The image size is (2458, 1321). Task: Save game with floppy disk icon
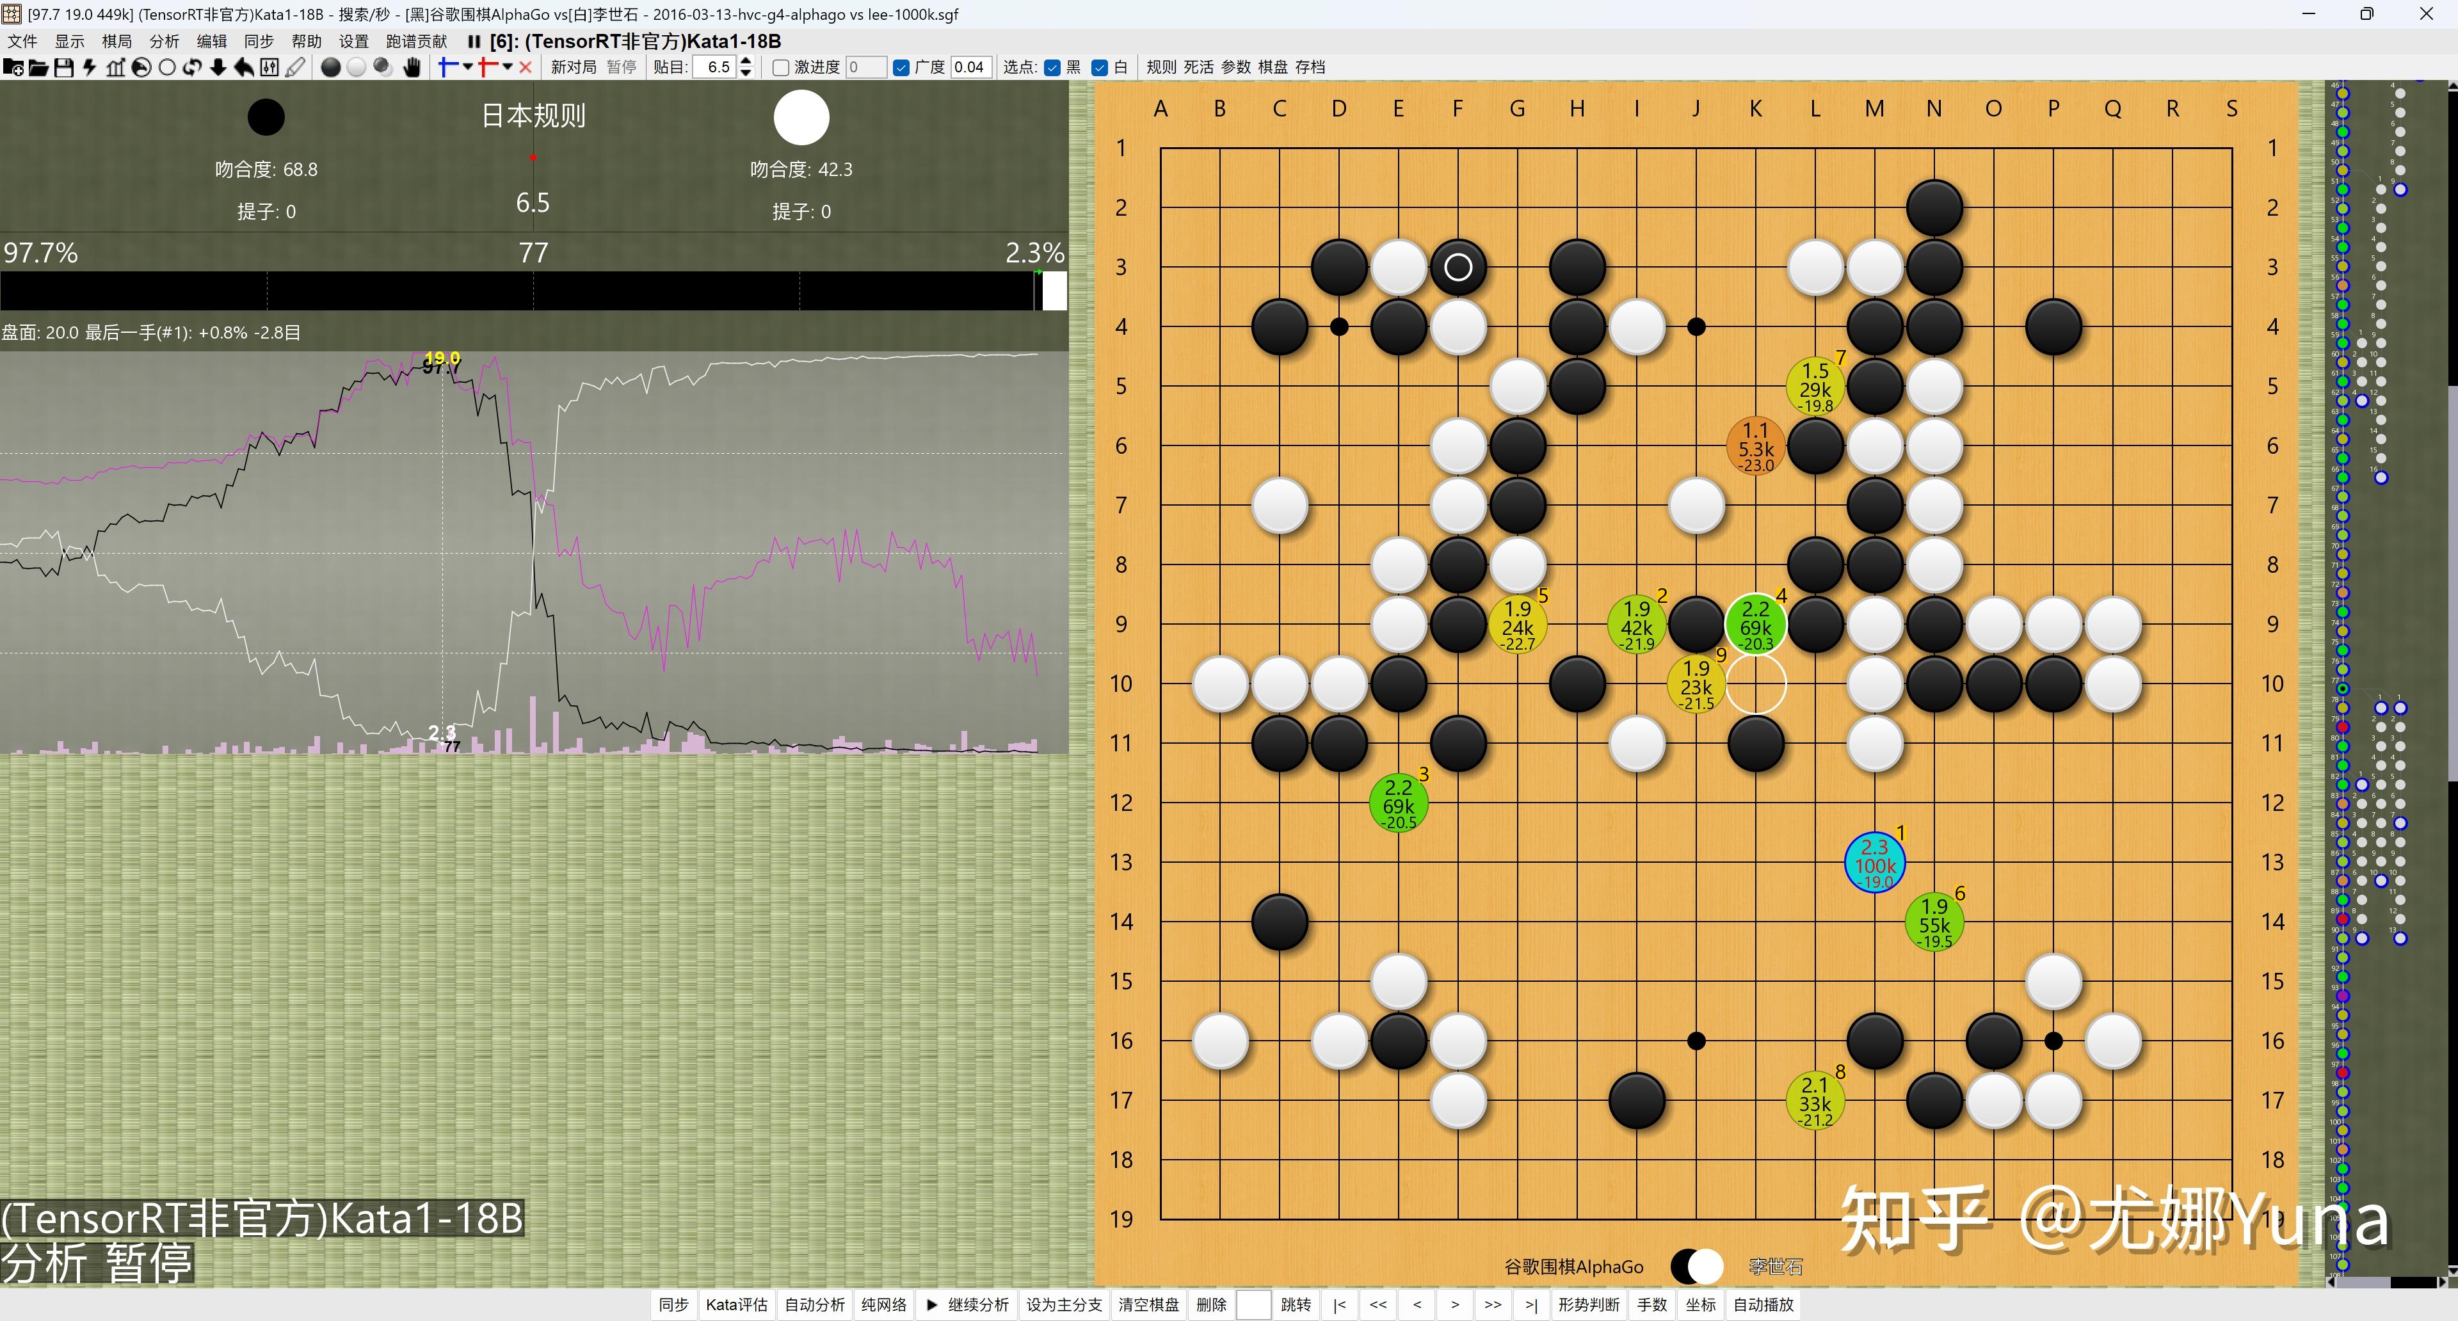point(63,67)
